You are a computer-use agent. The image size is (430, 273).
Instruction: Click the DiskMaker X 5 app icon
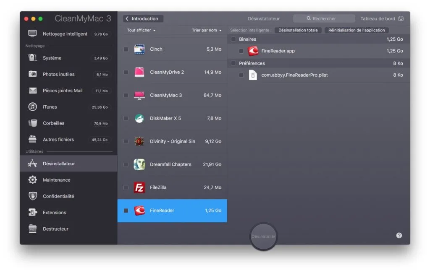139,118
